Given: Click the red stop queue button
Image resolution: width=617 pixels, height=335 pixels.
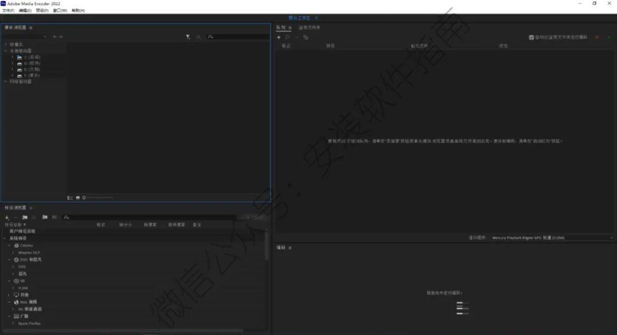Looking at the screenshot, I should (597, 37).
